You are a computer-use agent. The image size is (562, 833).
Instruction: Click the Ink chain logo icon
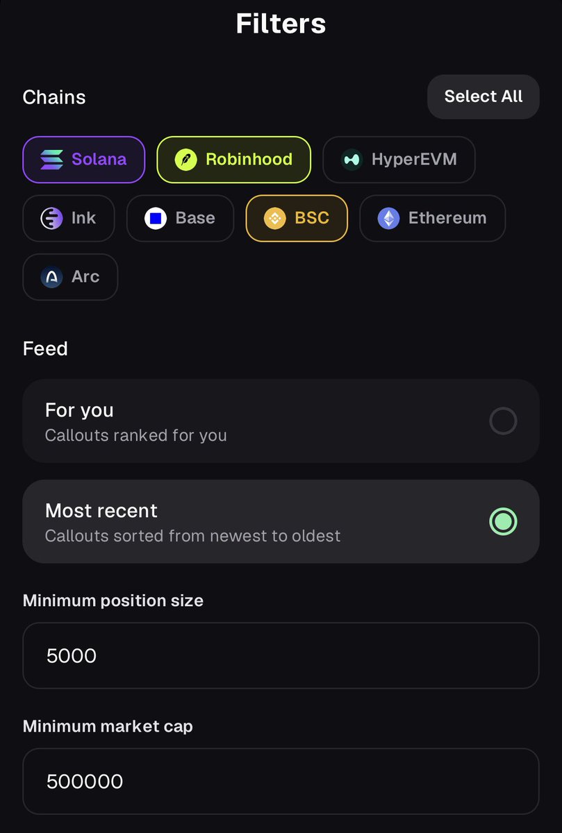pyautogui.click(x=51, y=218)
